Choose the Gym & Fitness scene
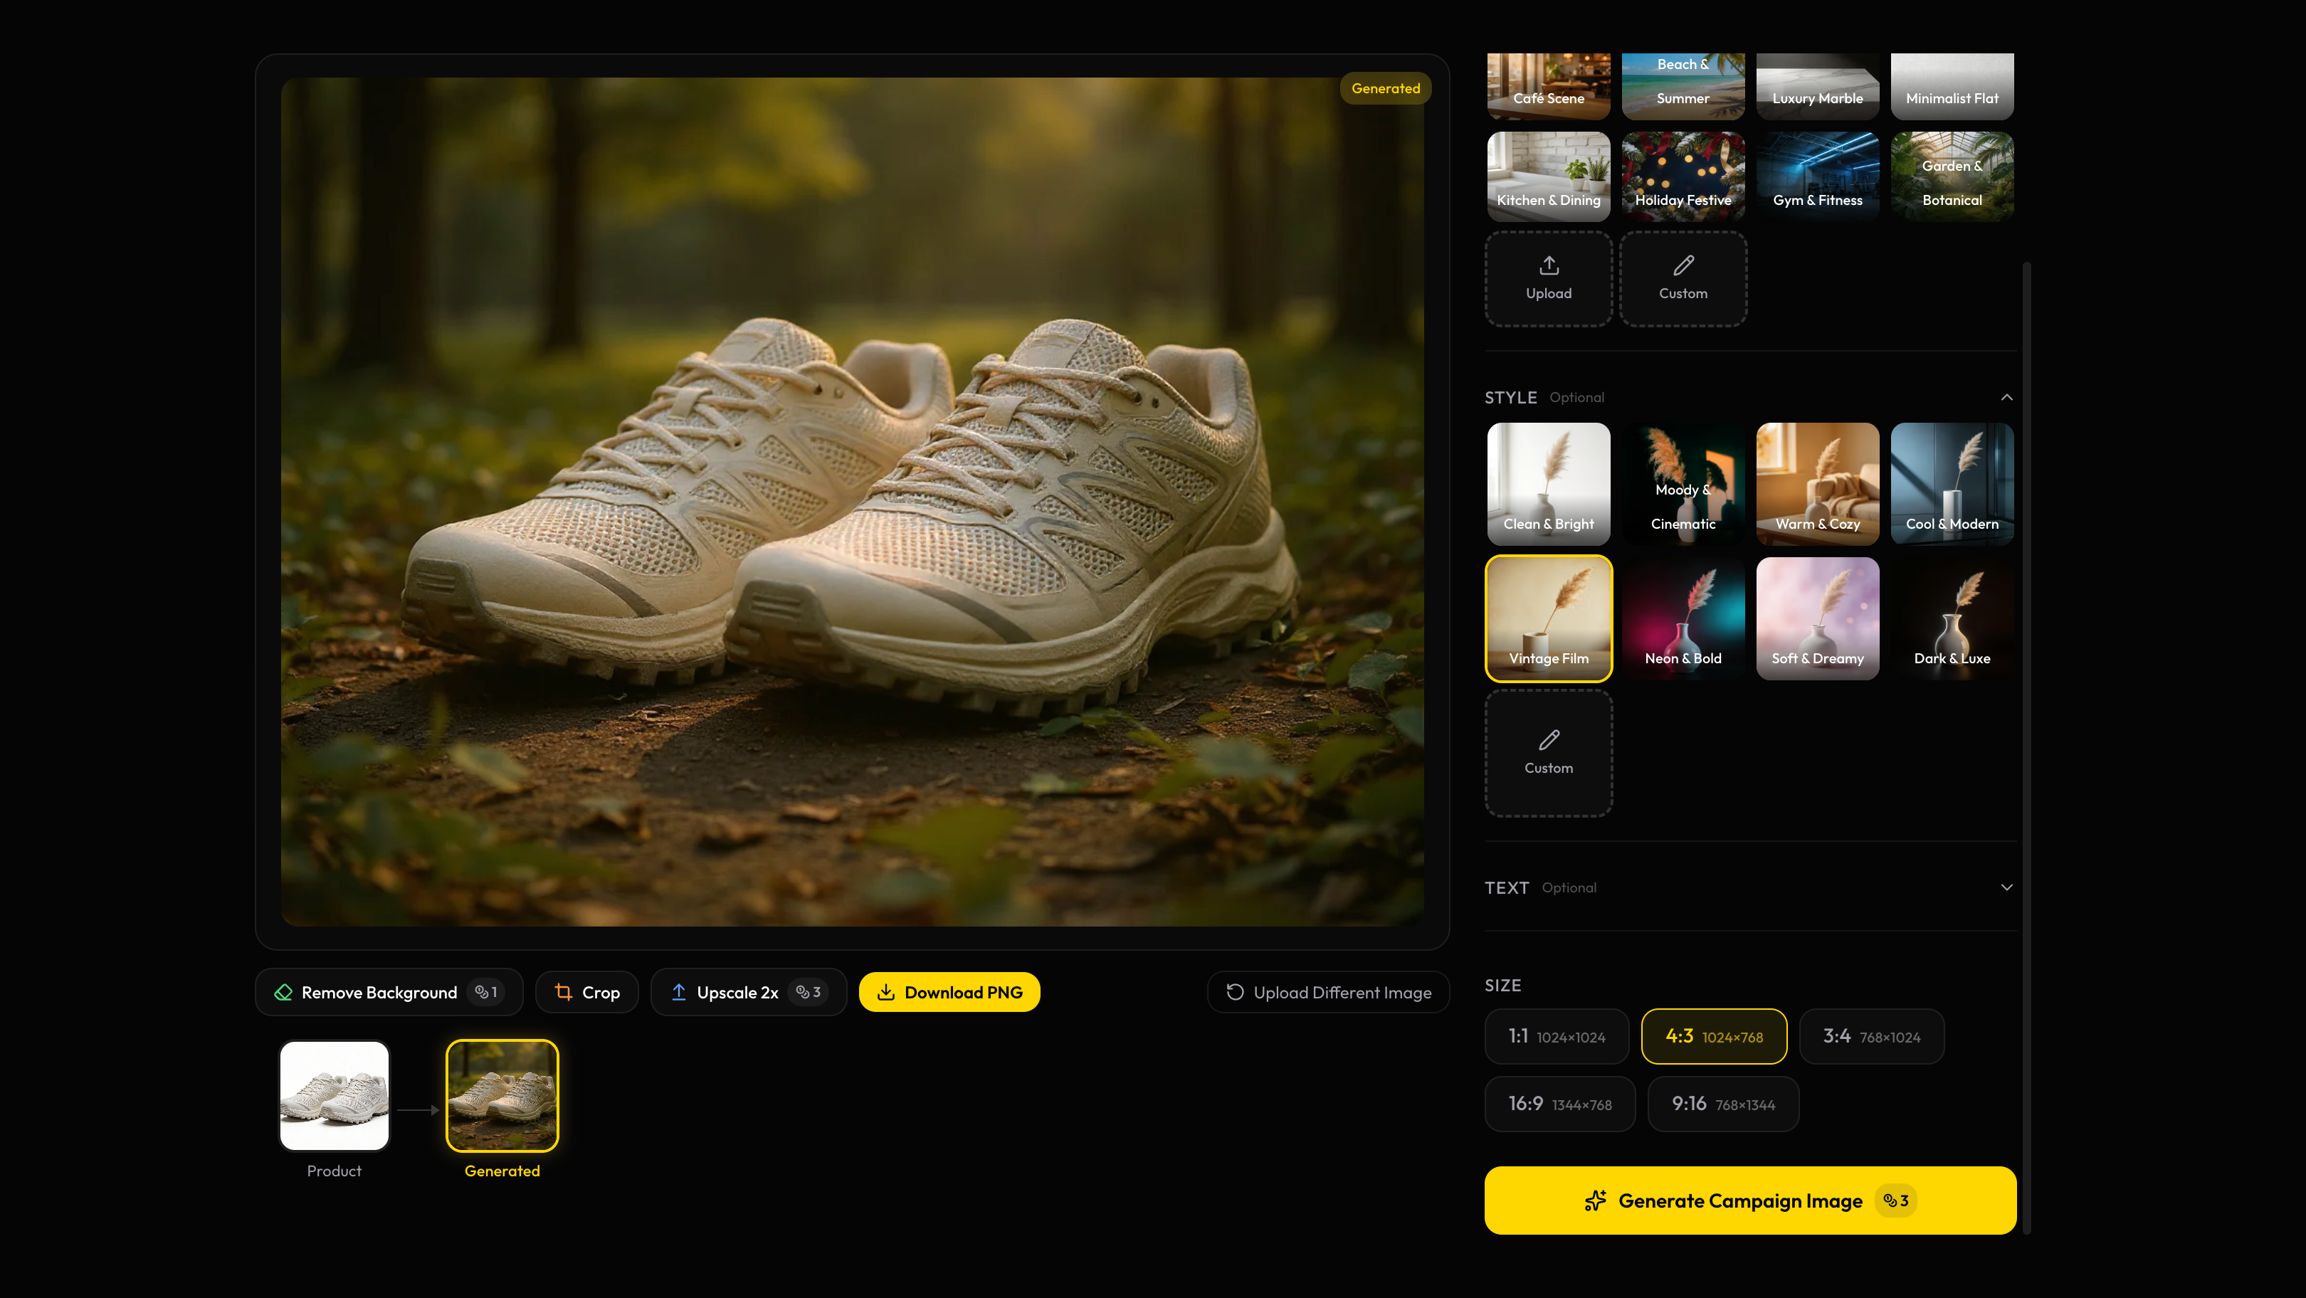 point(1817,176)
